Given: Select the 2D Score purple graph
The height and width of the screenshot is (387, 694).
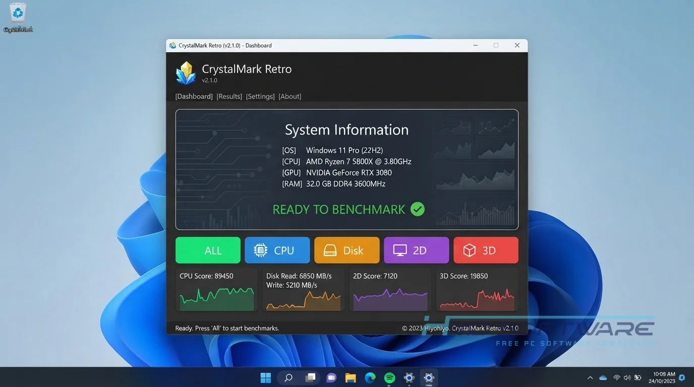Looking at the screenshot, I should 390,299.
